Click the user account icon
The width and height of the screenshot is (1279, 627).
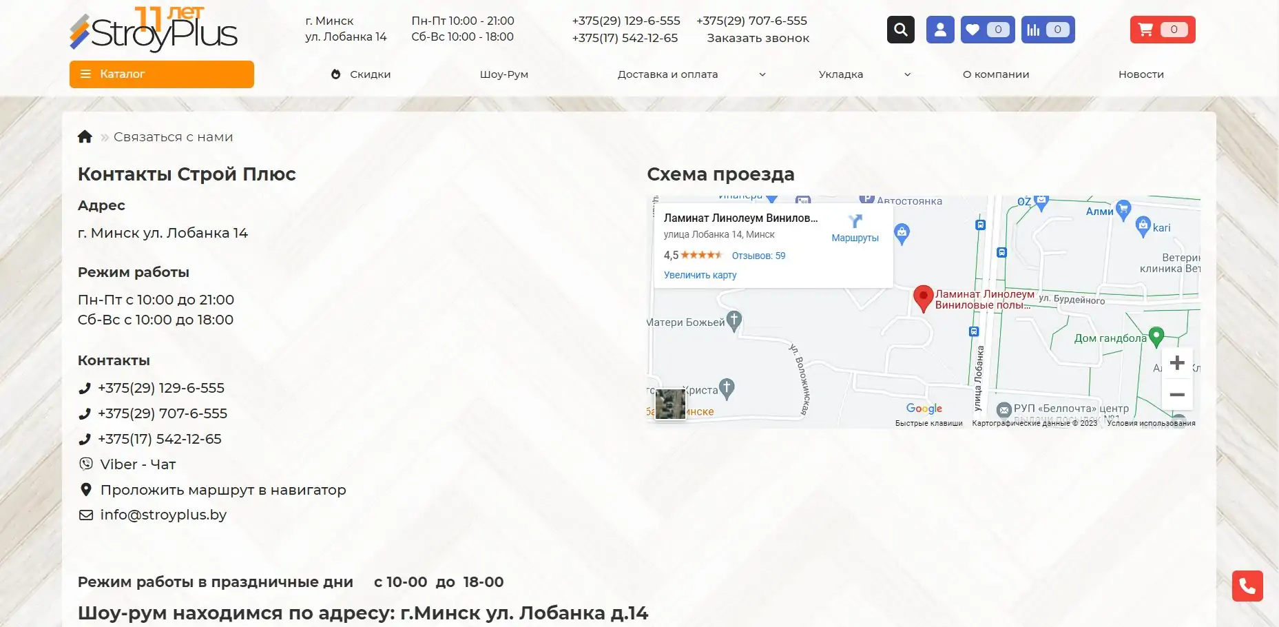click(939, 30)
